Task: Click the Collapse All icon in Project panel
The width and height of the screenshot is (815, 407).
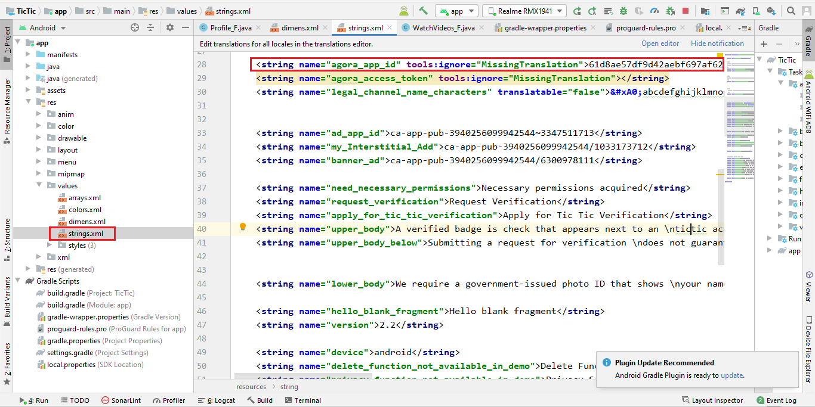Action: pyautogui.click(x=150, y=27)
